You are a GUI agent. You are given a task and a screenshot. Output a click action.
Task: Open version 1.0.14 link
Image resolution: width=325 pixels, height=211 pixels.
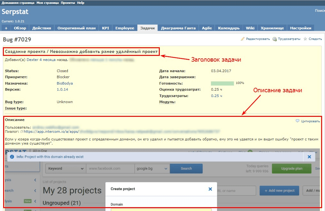[62, 89]
